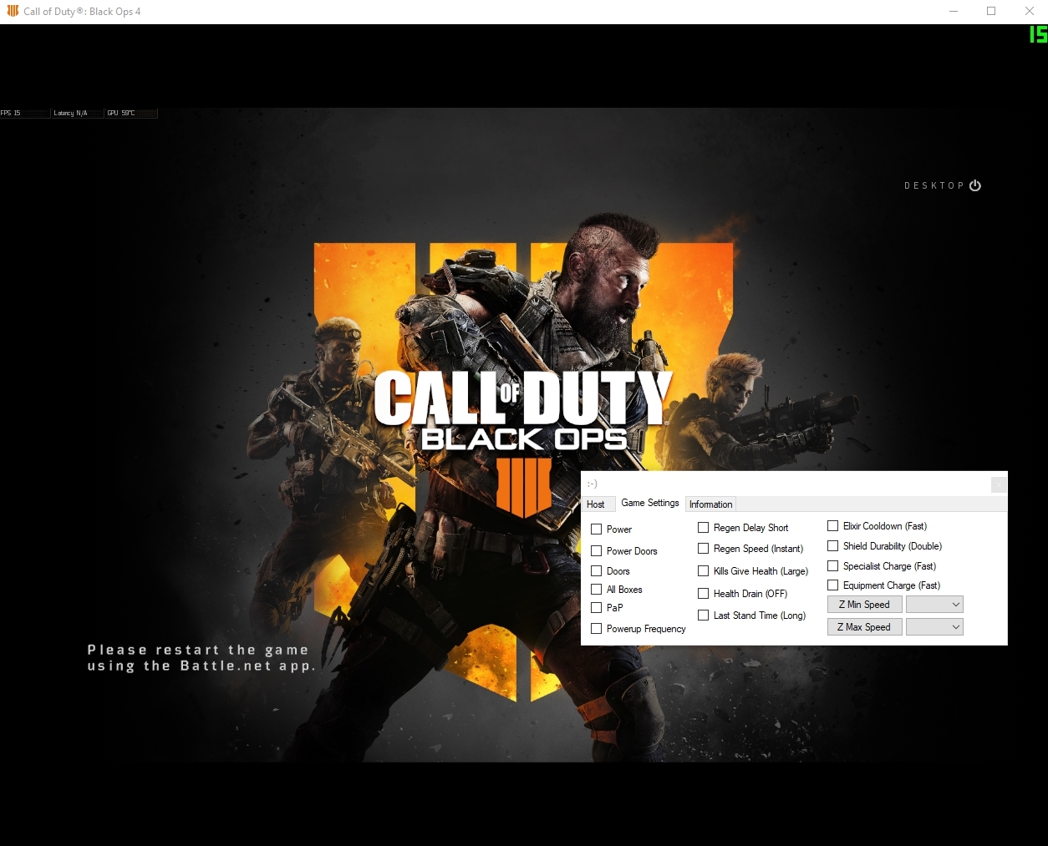The width and height of the screenshot is (1048, 846).
Task: Enable All Boxes checkbox
Action: 597,590
